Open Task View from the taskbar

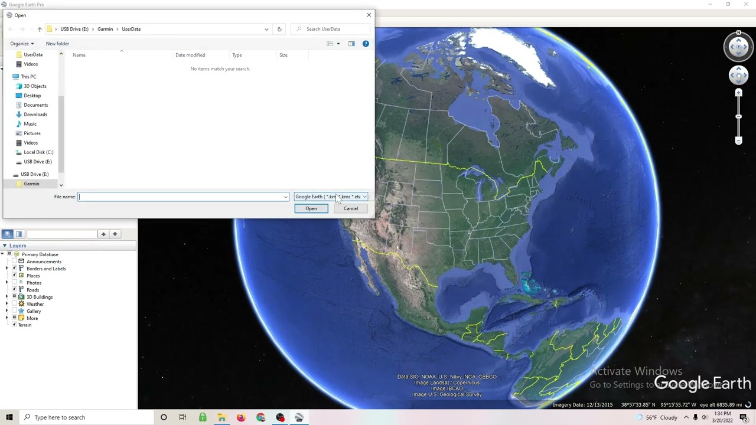click(x=183, y=417)
